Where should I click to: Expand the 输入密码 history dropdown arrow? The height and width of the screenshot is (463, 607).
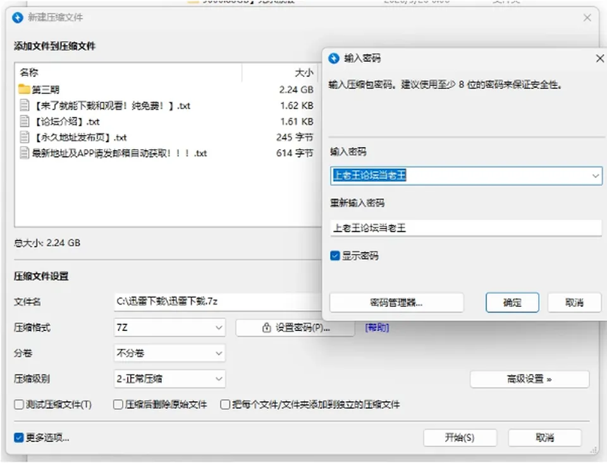[x=596, y=176]
